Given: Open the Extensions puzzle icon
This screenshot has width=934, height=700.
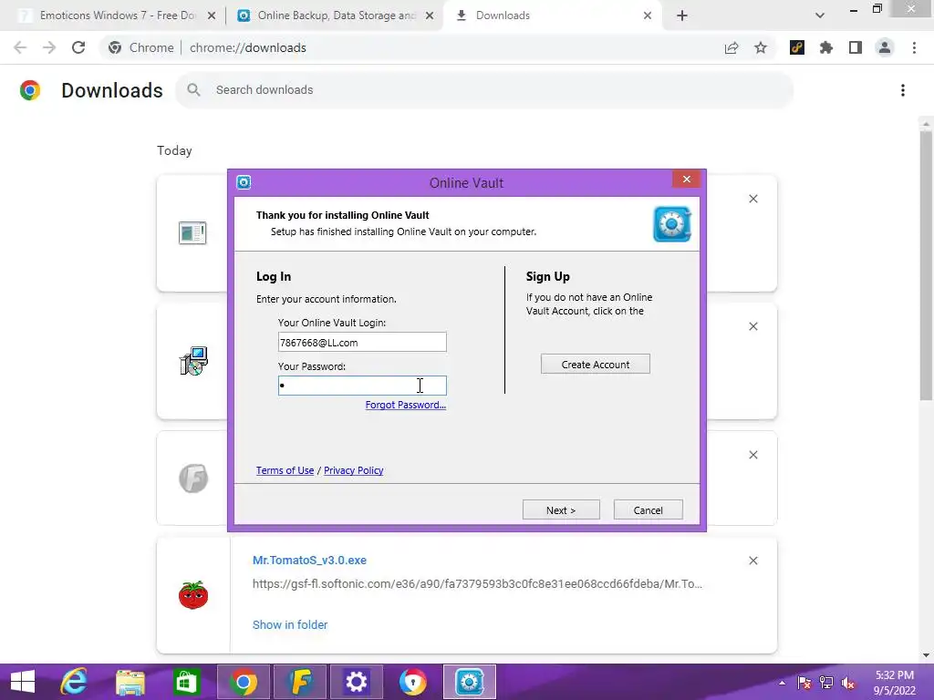Looking at the screenshot, I should coord(826,47).
